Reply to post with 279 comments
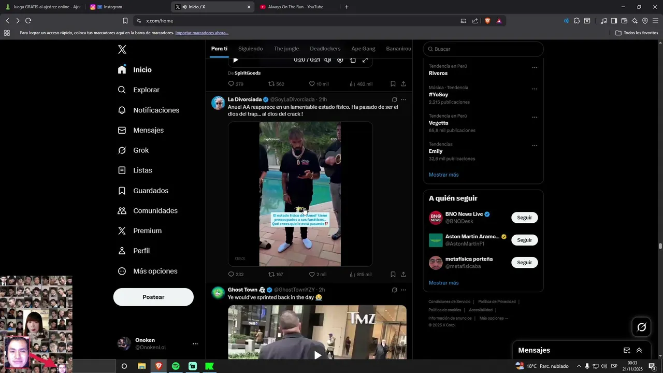663x373 pixels. (x=236, y=84)
